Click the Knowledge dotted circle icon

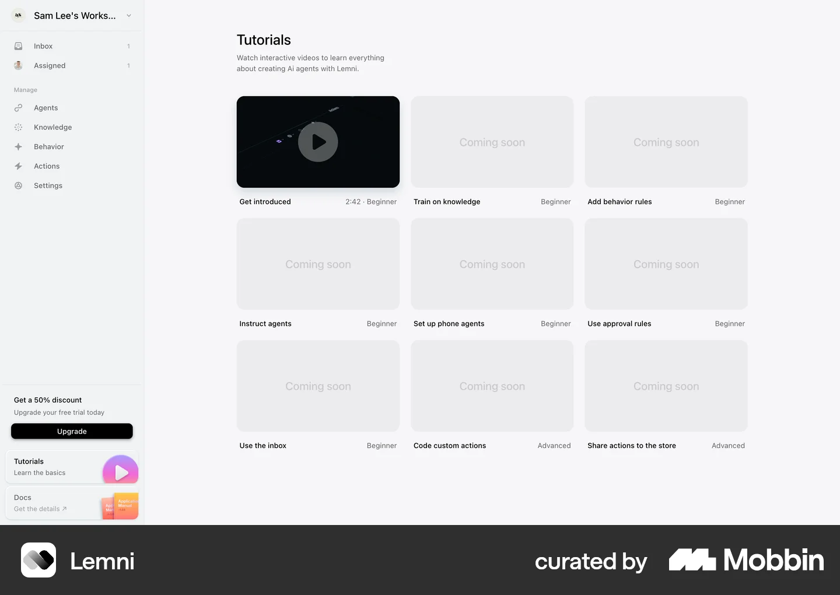(x=18, y=127)
